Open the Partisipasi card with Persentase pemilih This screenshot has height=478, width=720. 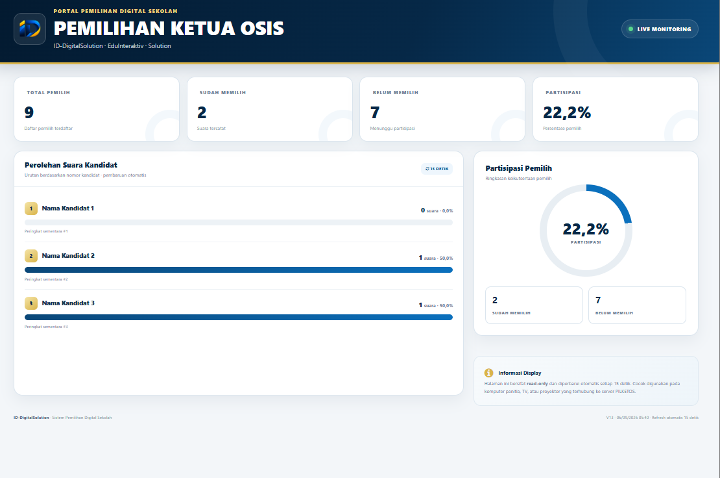coord(616,109)
